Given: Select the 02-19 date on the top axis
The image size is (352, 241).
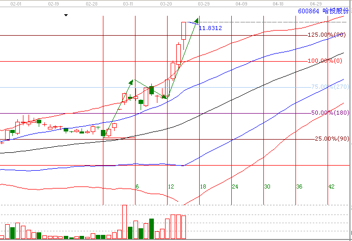Looking at the screenshot, I should coord(53,4).
